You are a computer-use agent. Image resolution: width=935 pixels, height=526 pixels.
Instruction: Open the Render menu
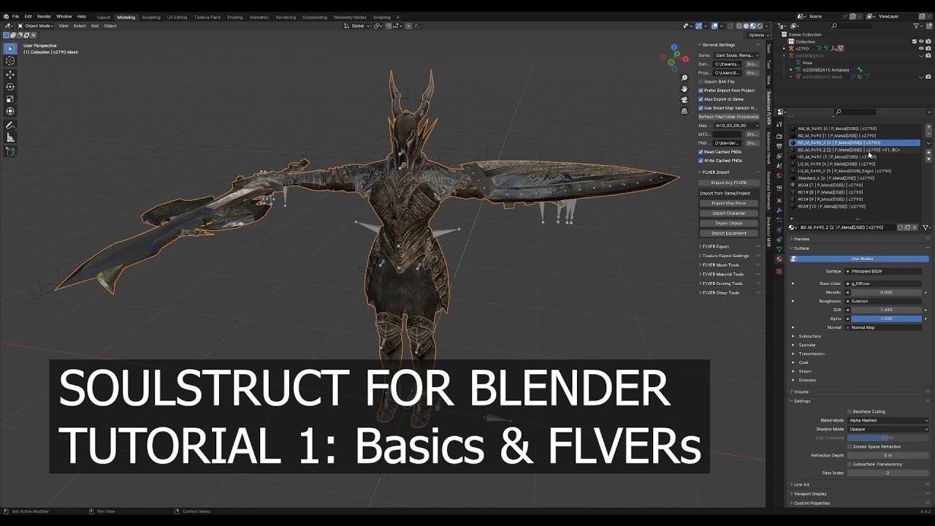tap(44, 16)
